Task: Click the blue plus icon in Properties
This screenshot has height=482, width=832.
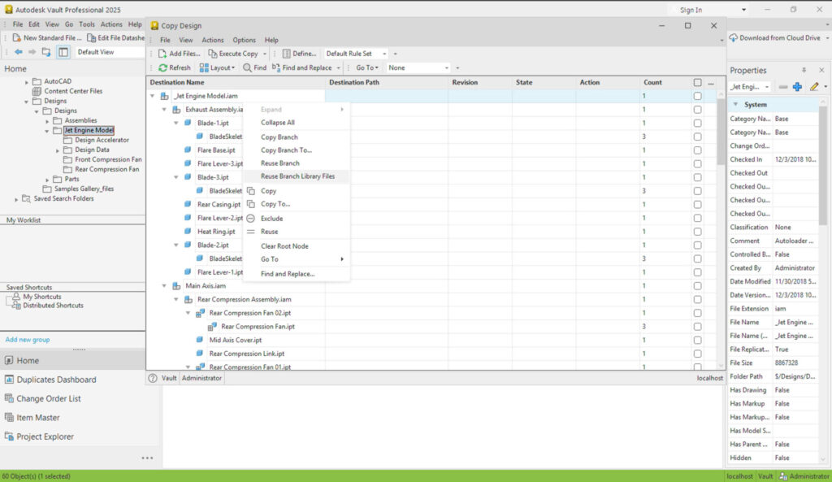Action: [x=797, y=87]
